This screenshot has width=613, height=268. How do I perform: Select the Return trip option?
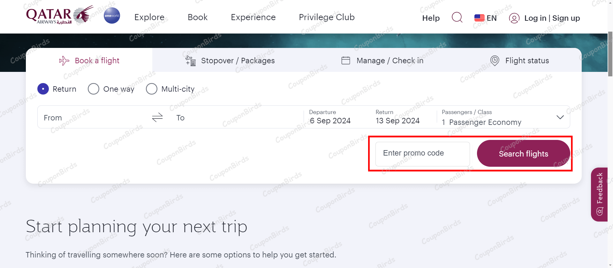43,89
